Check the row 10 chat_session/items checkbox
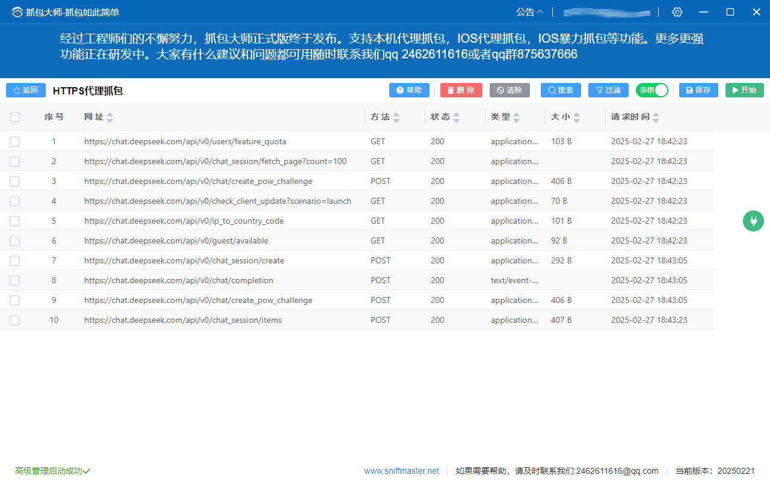This screenshot has width=770, height=481. (15, 320)
